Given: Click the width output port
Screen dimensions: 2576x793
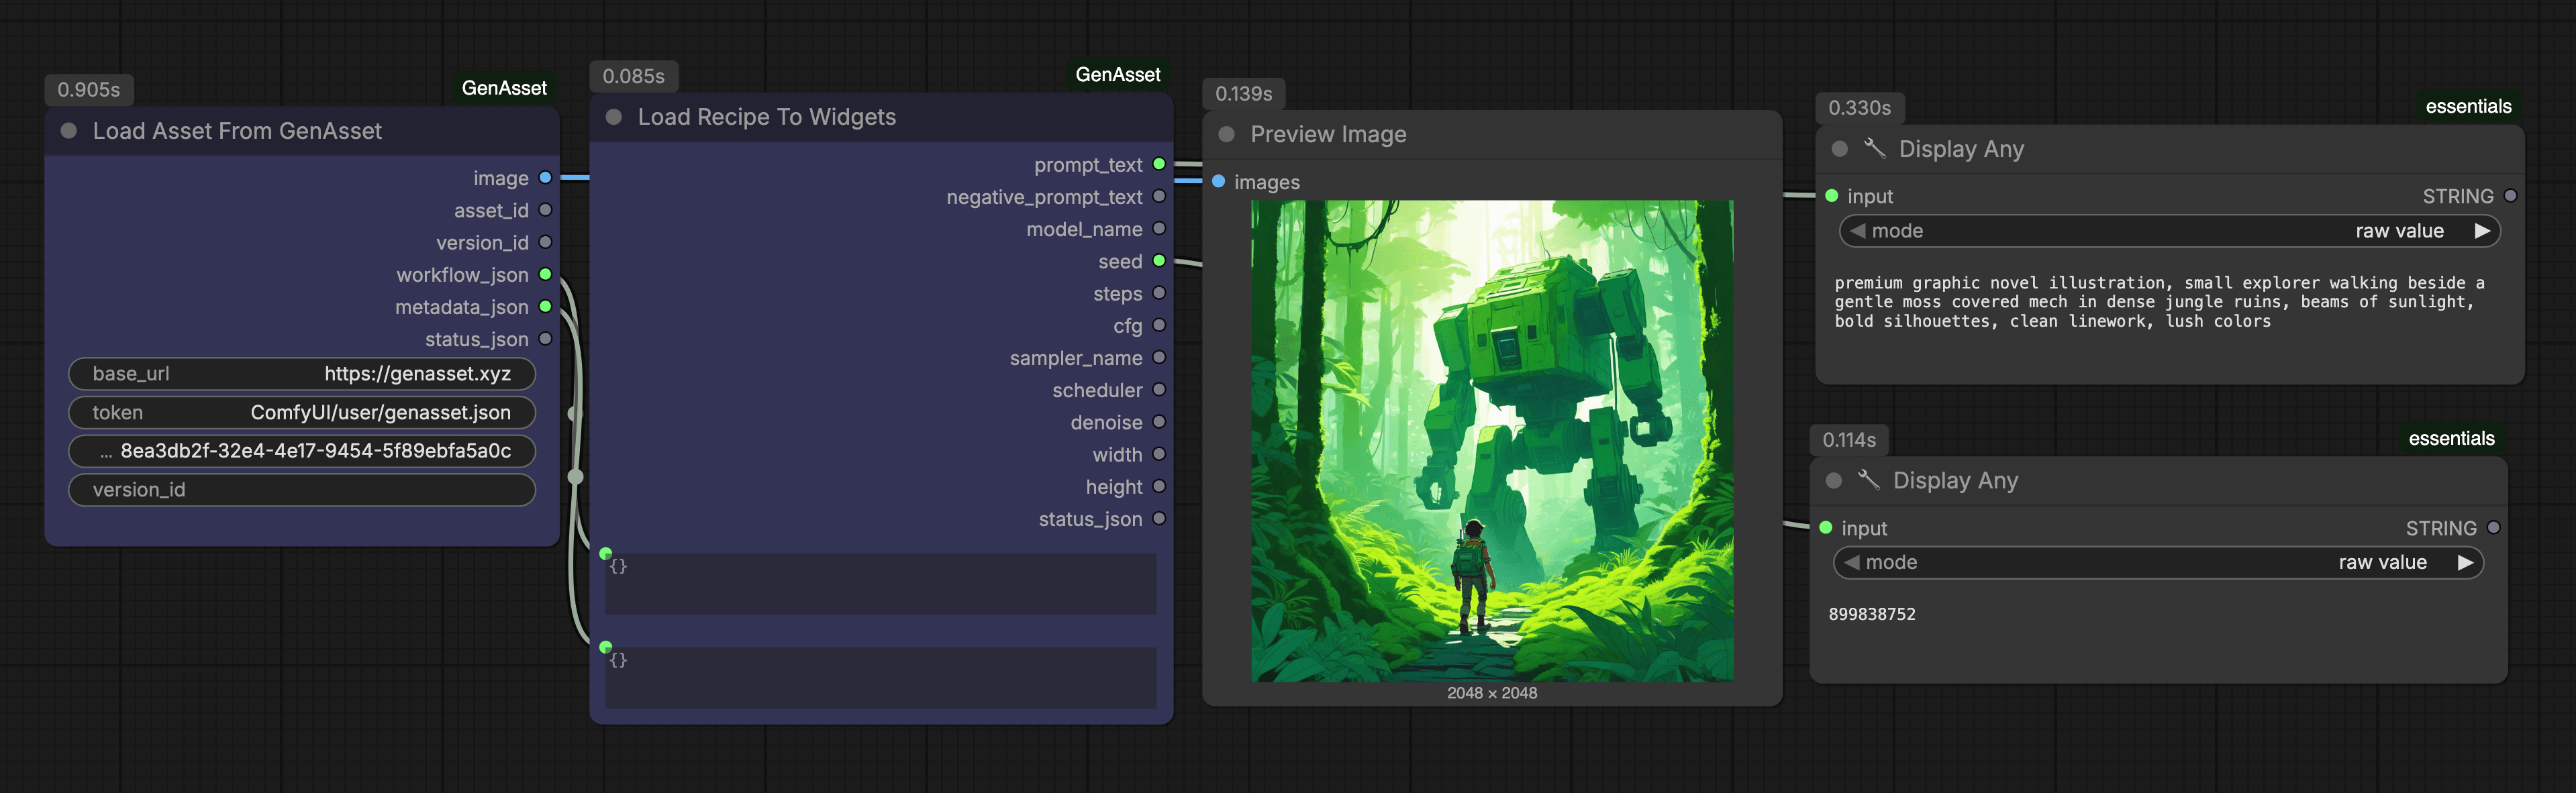Looking at the screenshot, I should (x=1159, y=454).
